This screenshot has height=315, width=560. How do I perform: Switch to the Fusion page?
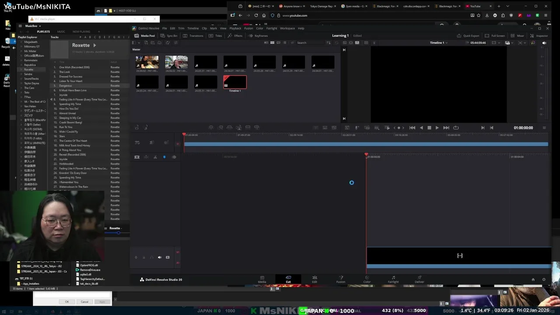pos(340,279)
